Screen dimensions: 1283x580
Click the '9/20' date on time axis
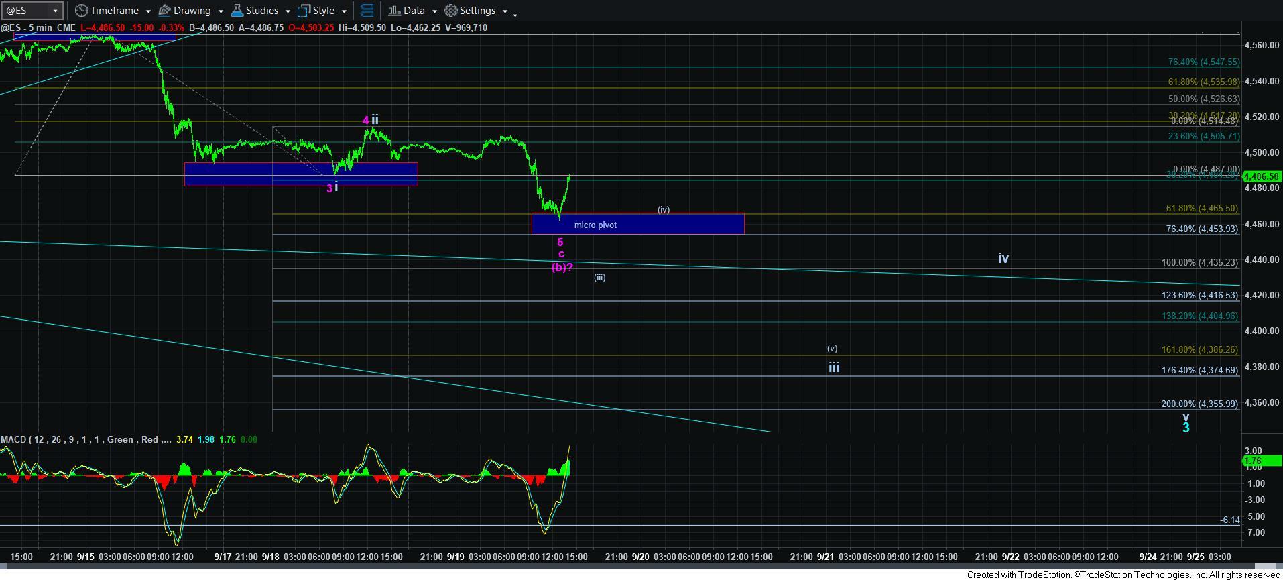[640, 557]
